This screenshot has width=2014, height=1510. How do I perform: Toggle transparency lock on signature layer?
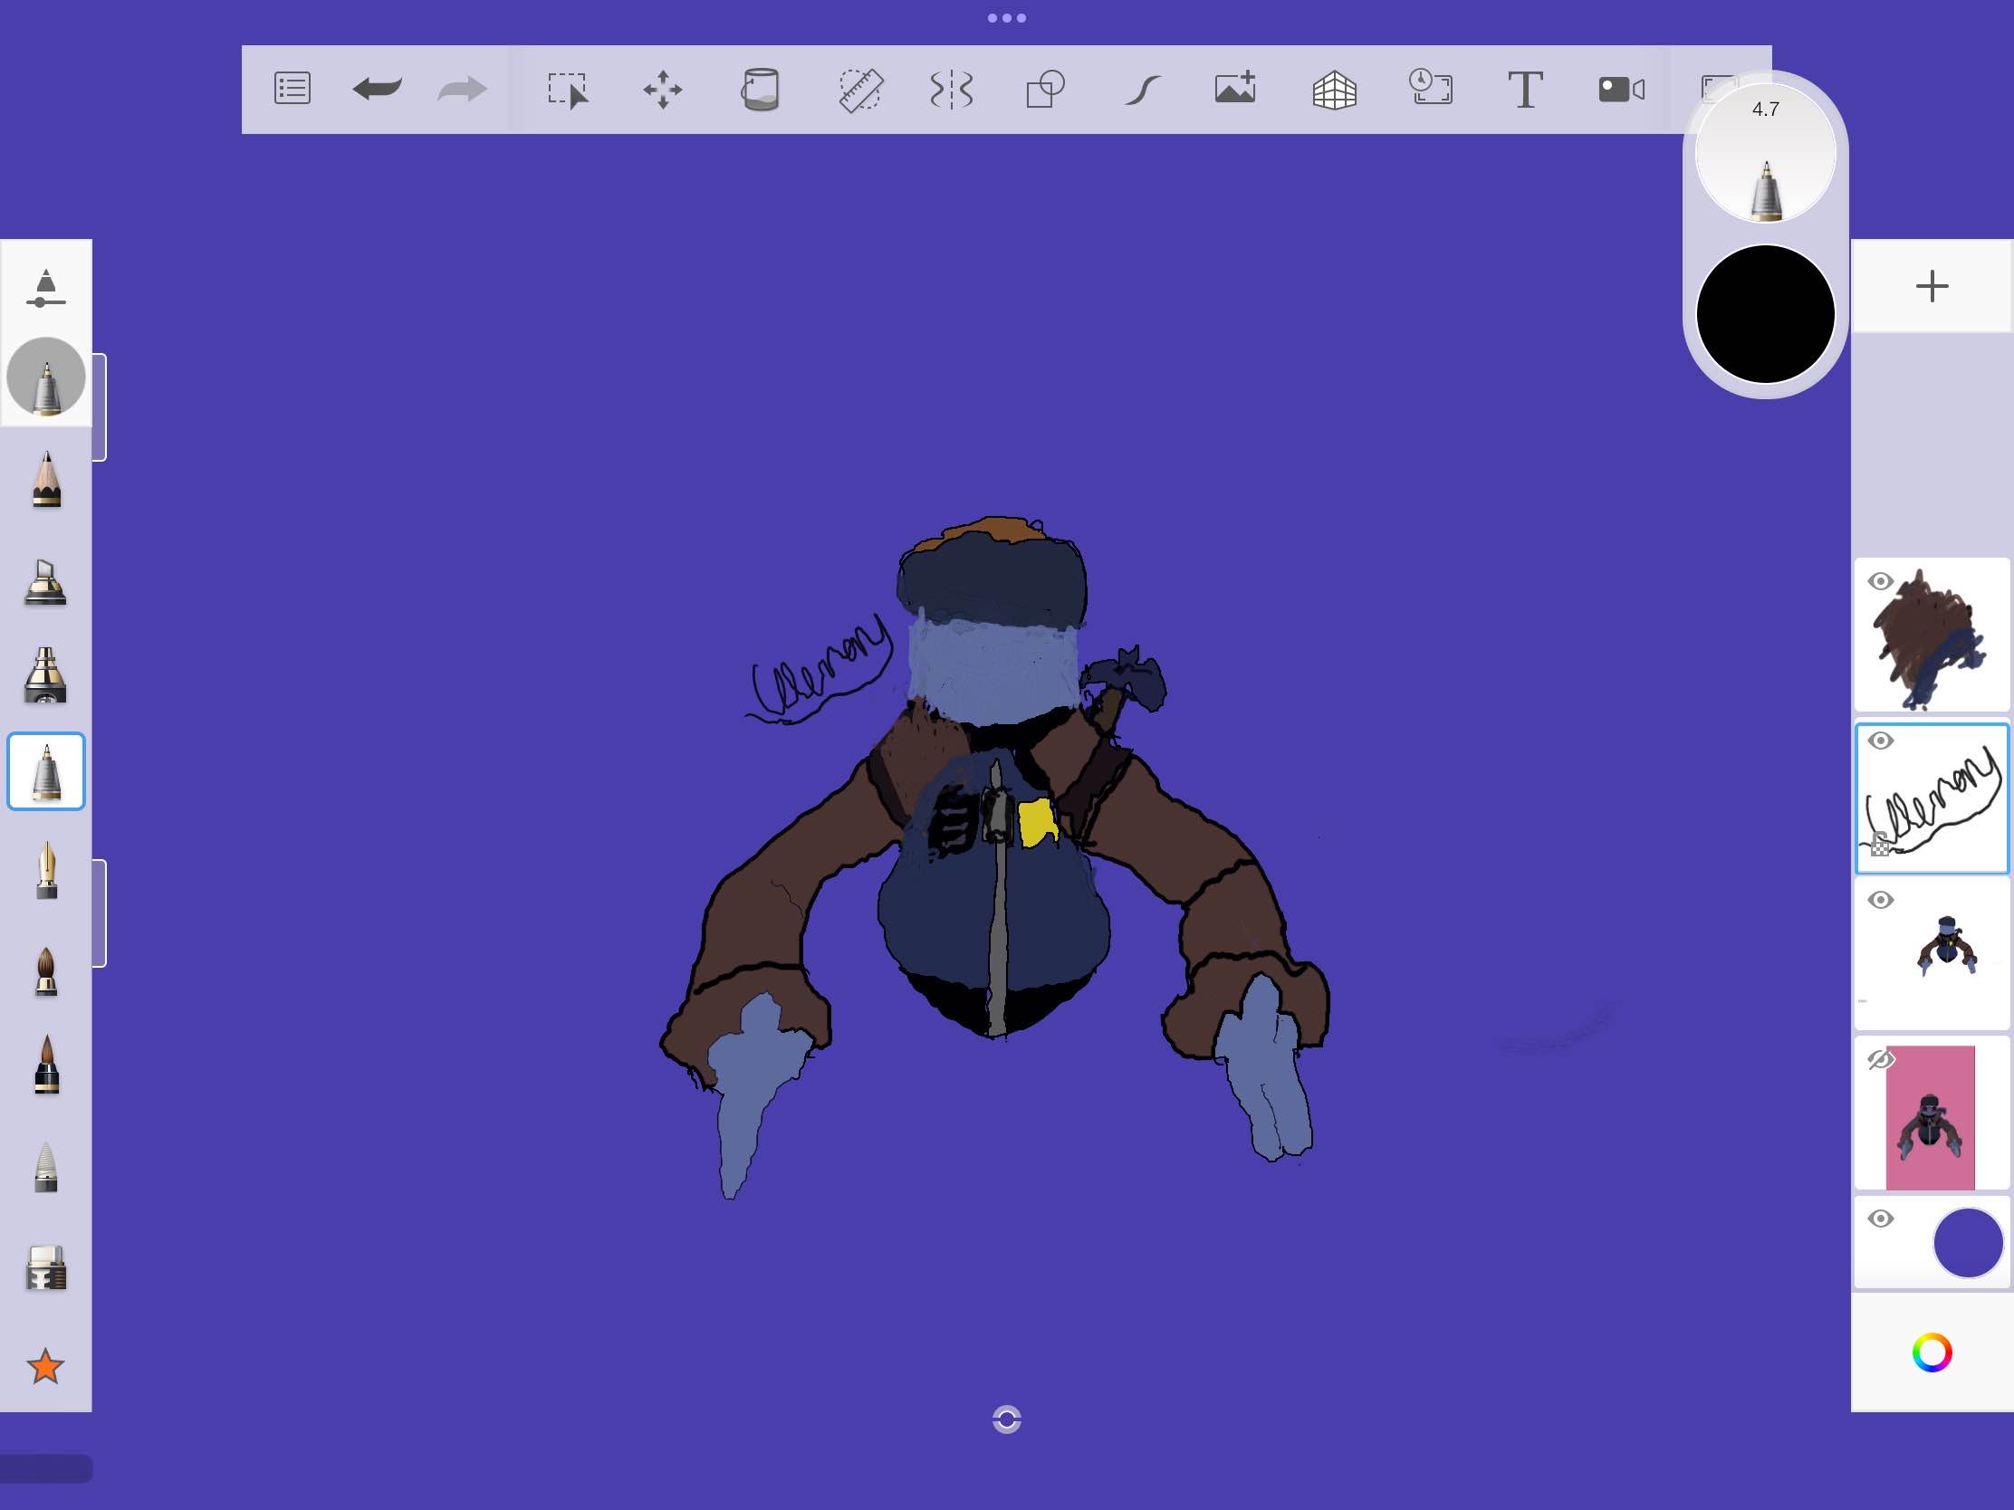tap(1880, 846)
